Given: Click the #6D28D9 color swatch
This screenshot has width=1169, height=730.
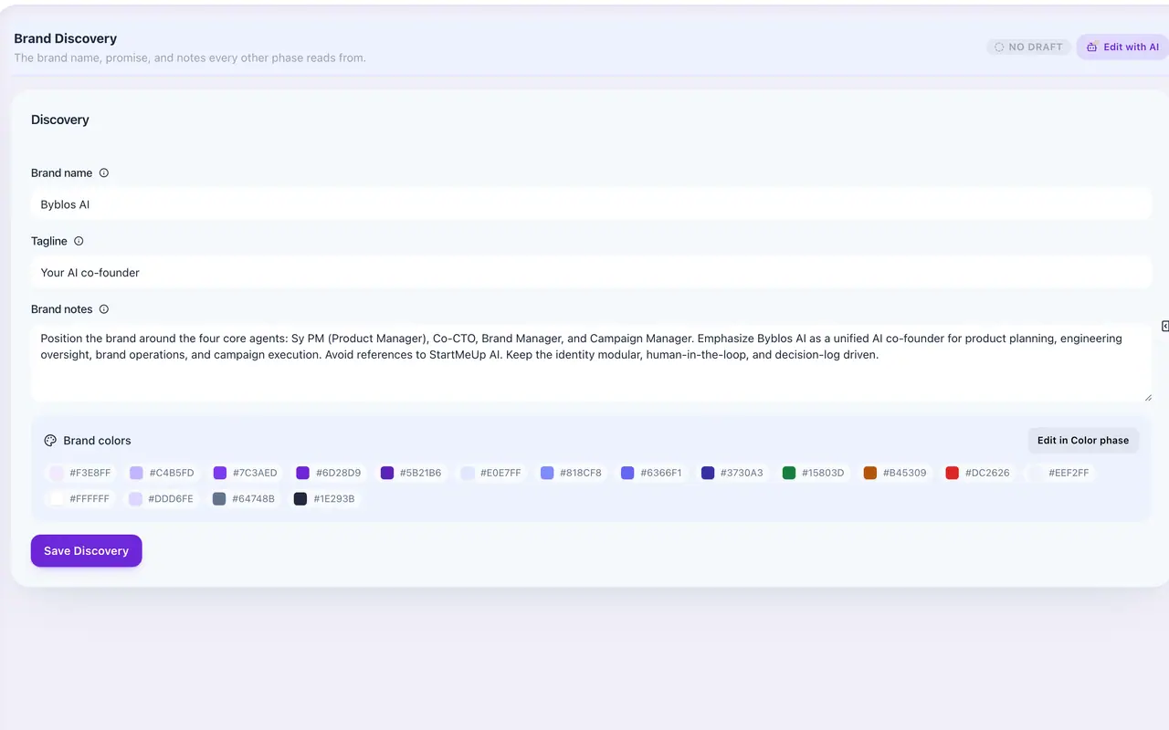Looking at the screenshot, I should [x=329, y=473].
